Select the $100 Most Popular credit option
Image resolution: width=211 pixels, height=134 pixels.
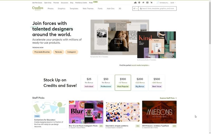(x=123, y=83)
